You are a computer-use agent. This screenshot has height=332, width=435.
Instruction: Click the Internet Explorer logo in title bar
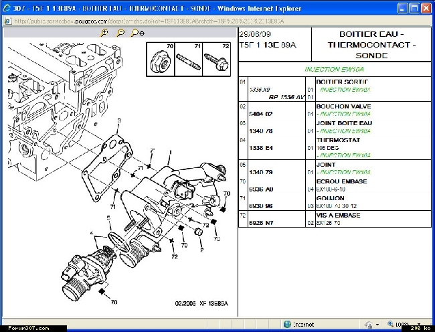tap(7, 8)
